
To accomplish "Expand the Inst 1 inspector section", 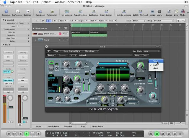I will pos(4,45).
